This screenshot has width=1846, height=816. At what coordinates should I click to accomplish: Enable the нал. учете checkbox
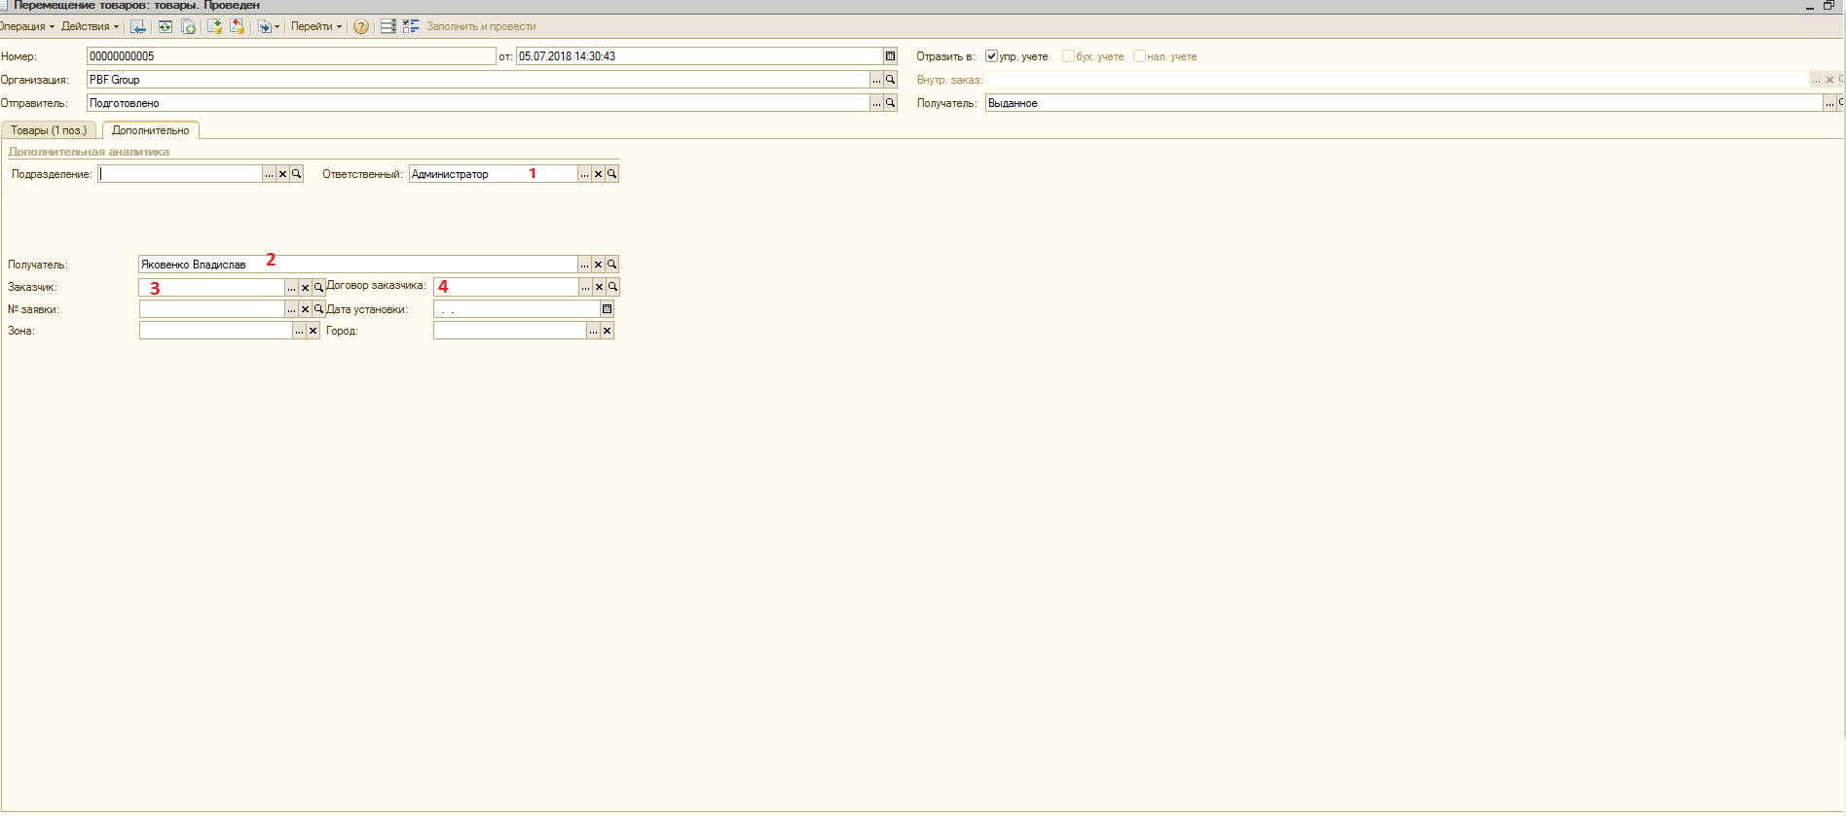1139,56
